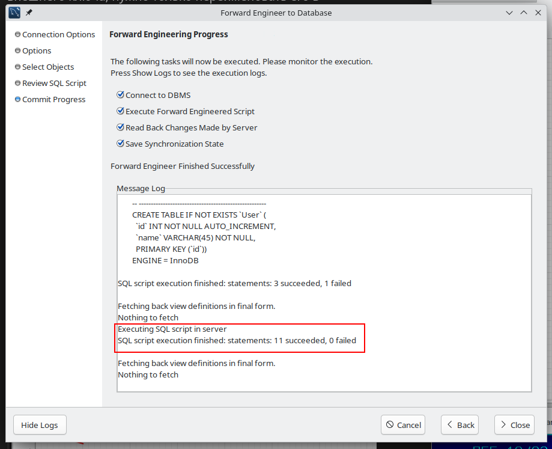Click the CREATE TABLE line in Message Log
552x449 pixels.
(x=199, y=215)
